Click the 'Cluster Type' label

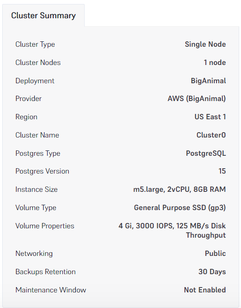[35, 45]
